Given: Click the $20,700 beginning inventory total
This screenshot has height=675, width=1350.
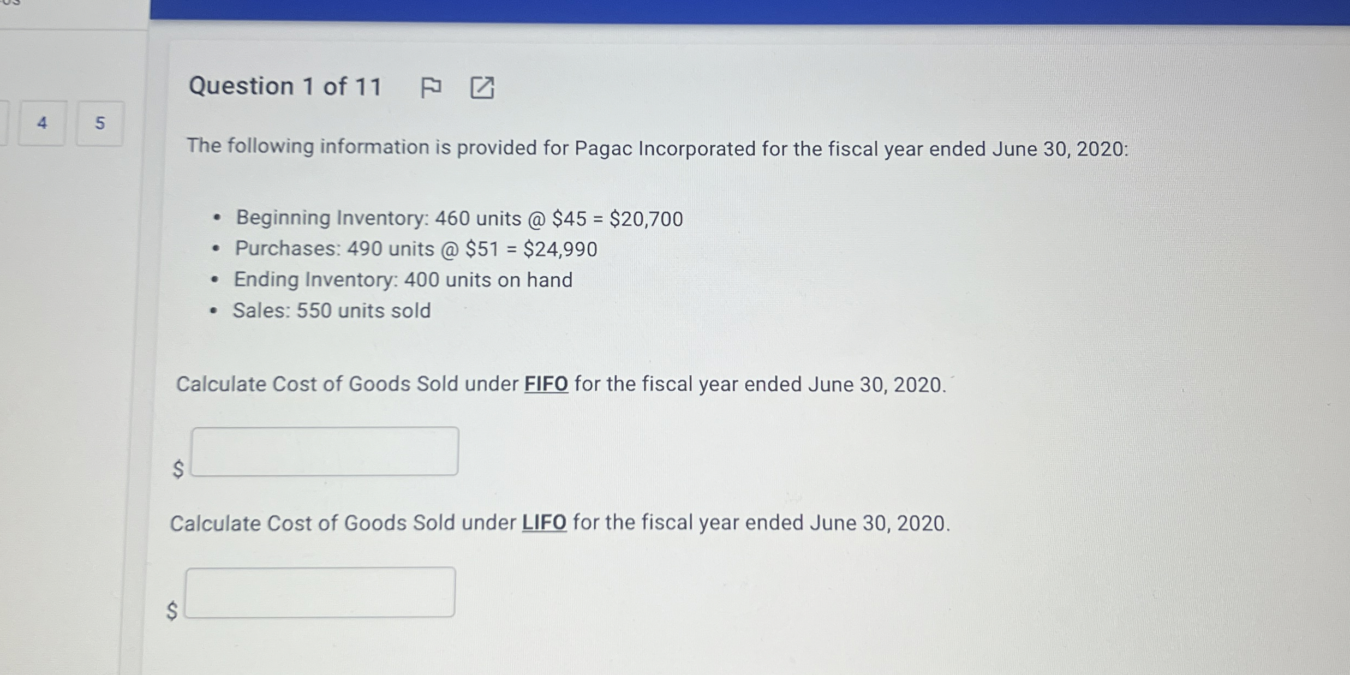Looking at the screenshot, I should click(x=646, y=219).
